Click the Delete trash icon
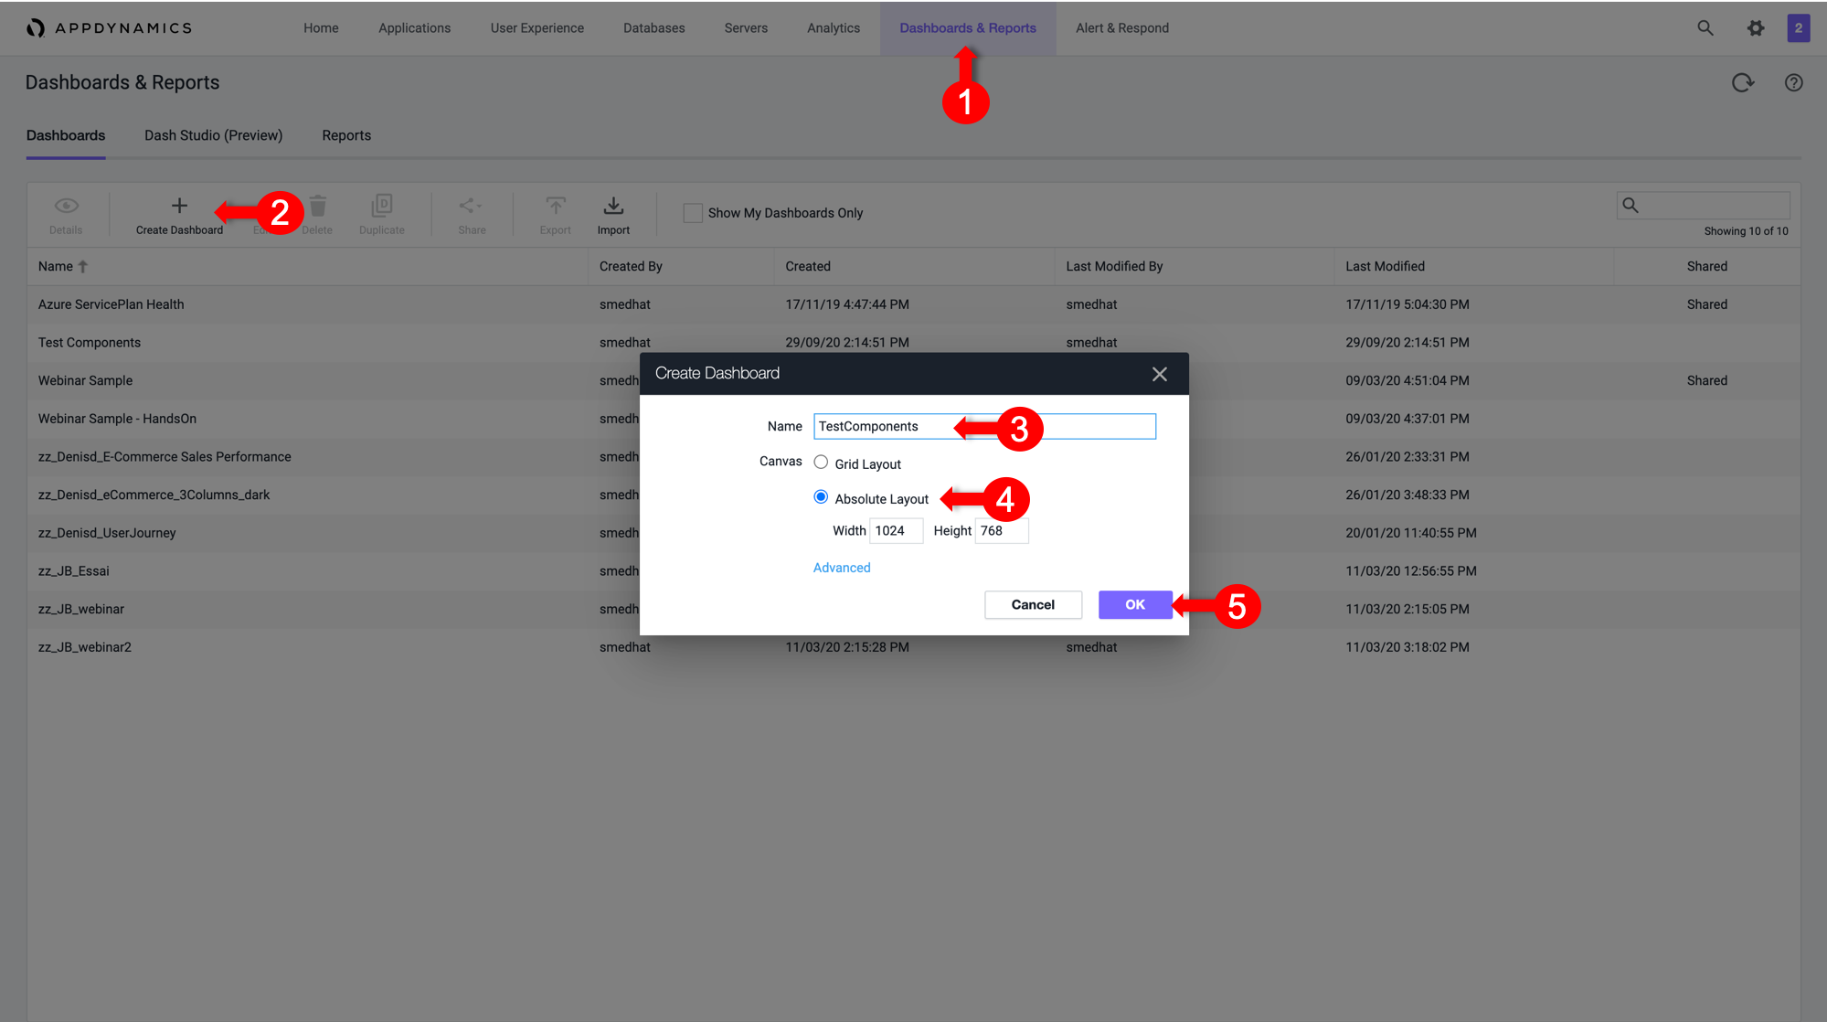 317,206
